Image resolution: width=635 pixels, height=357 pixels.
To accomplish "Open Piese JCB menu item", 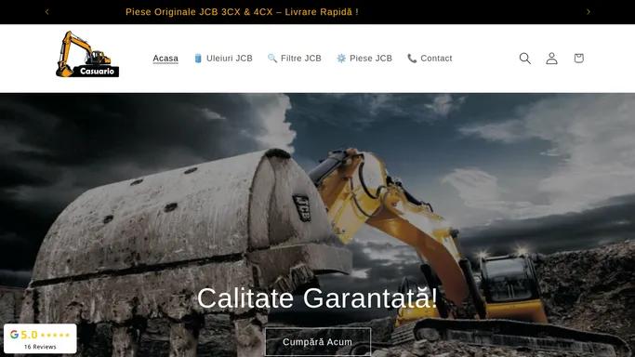I will click(364, 59).
